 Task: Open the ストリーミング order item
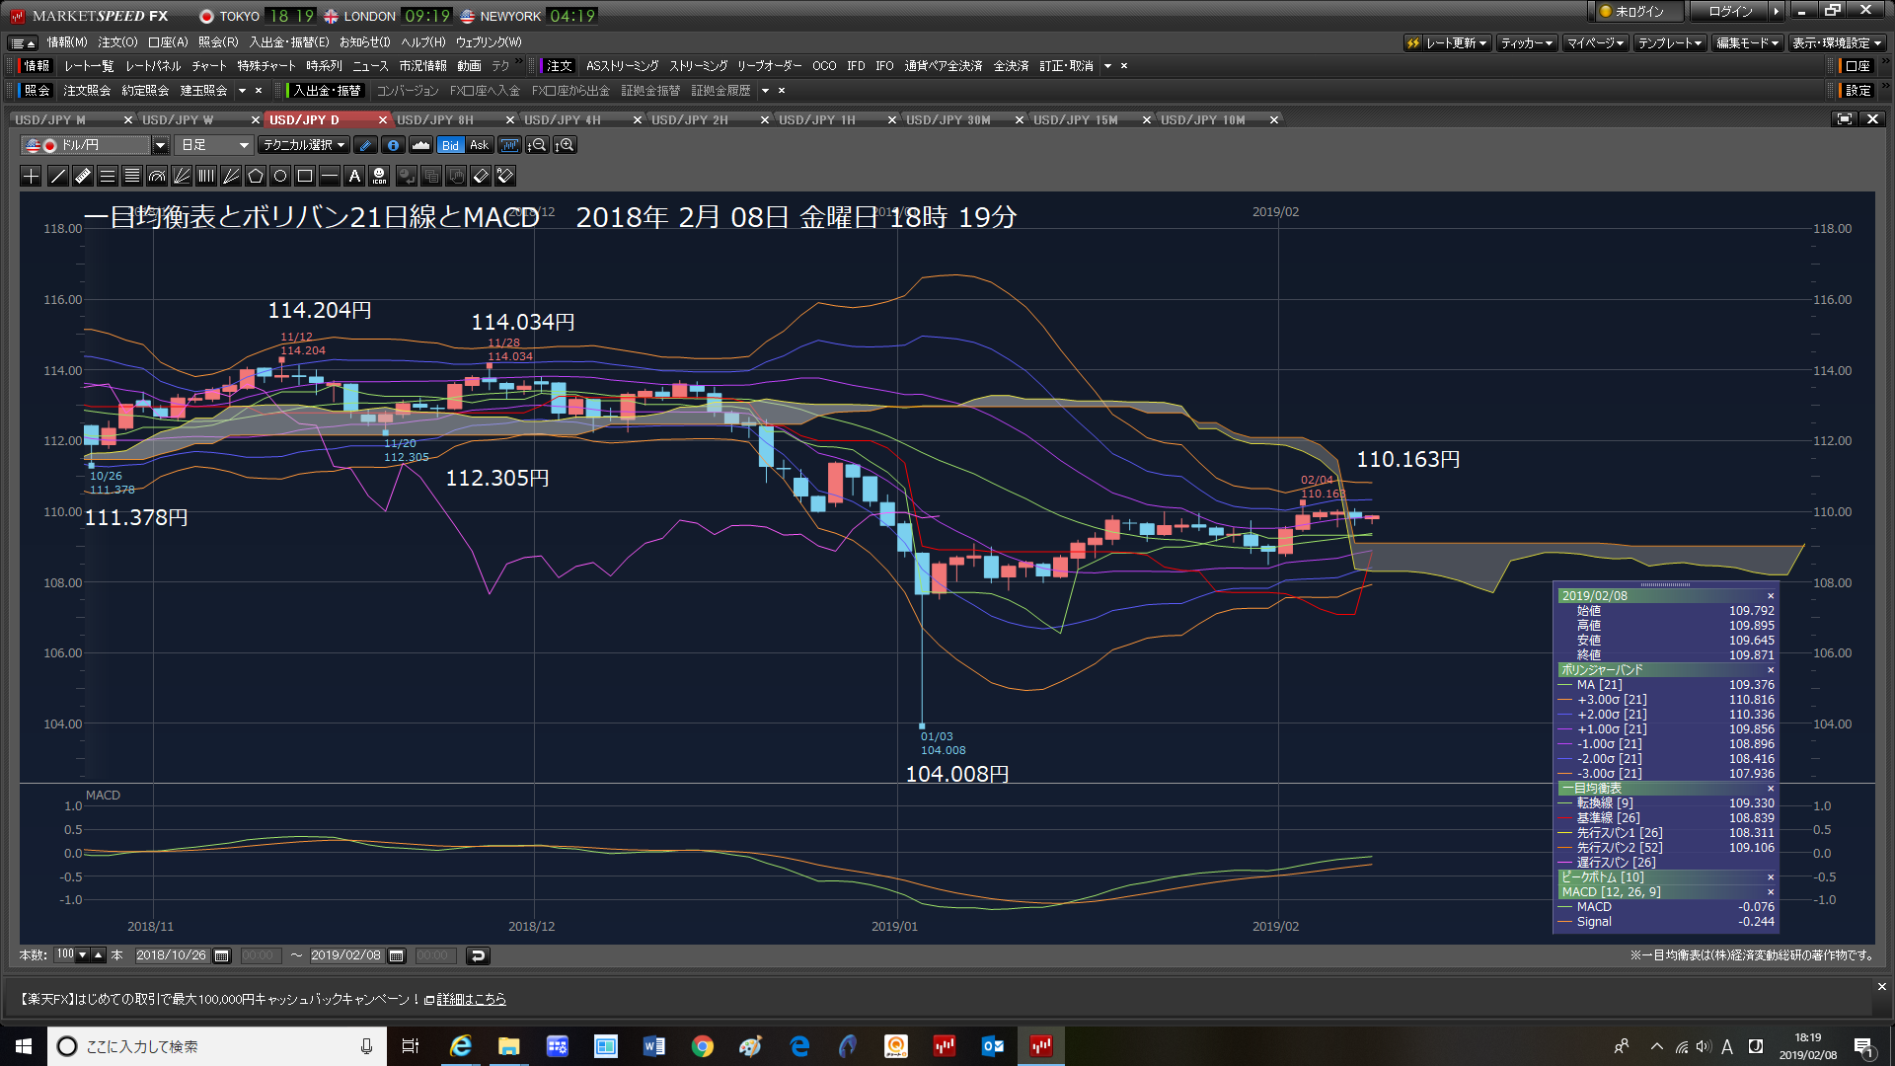[x=698, y=66]
